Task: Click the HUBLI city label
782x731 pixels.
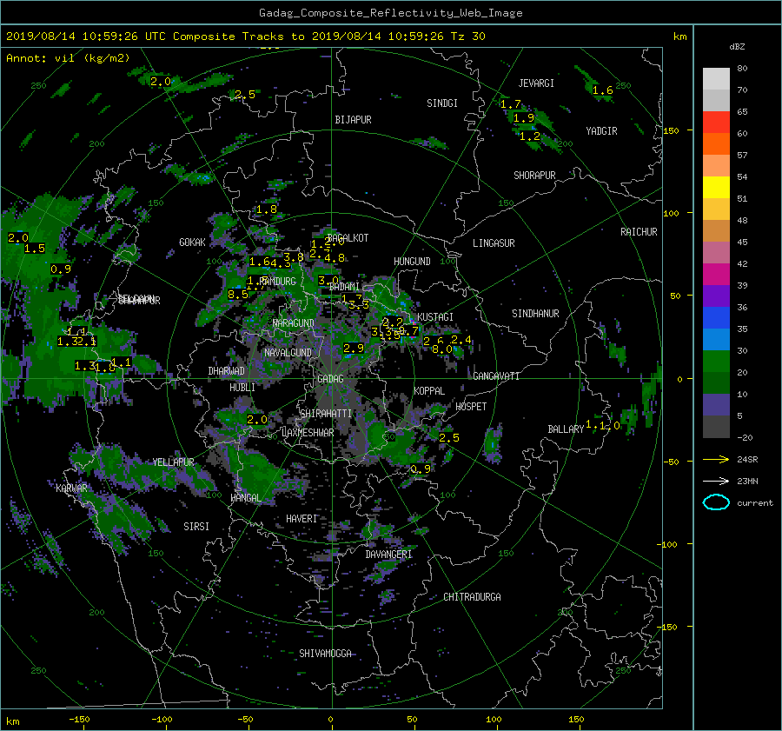Action: click(242, 388)
